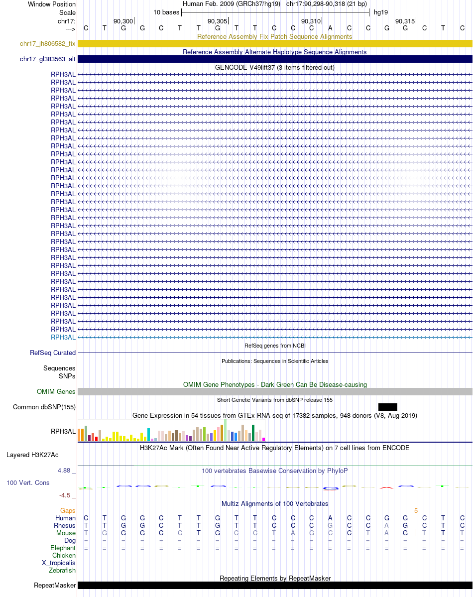
Task: Click the X_tropicalis species row label
Action: point(59,563)
